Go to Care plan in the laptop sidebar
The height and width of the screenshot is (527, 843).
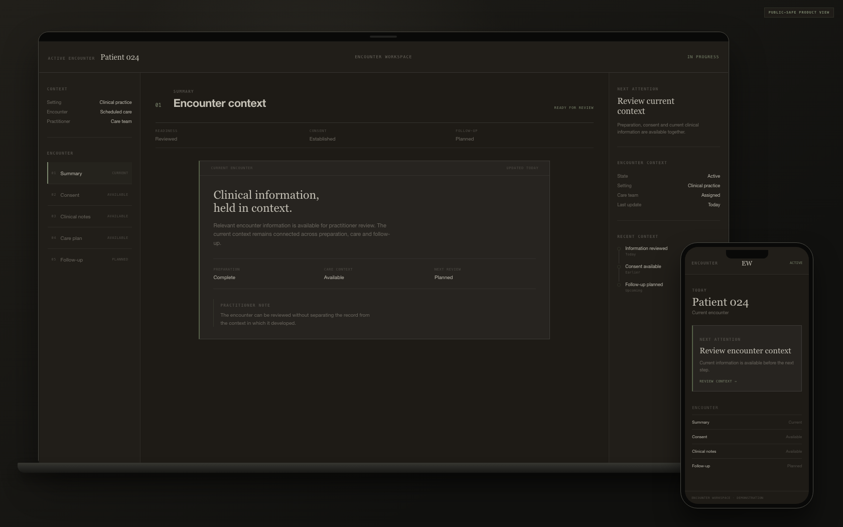tap(90, 238)
